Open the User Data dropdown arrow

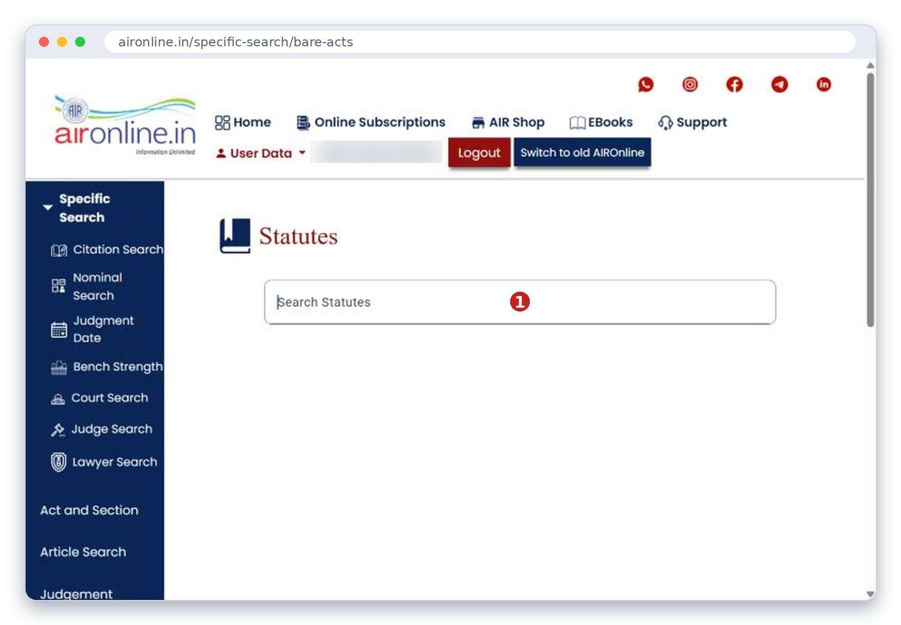[x=302, y=152]
